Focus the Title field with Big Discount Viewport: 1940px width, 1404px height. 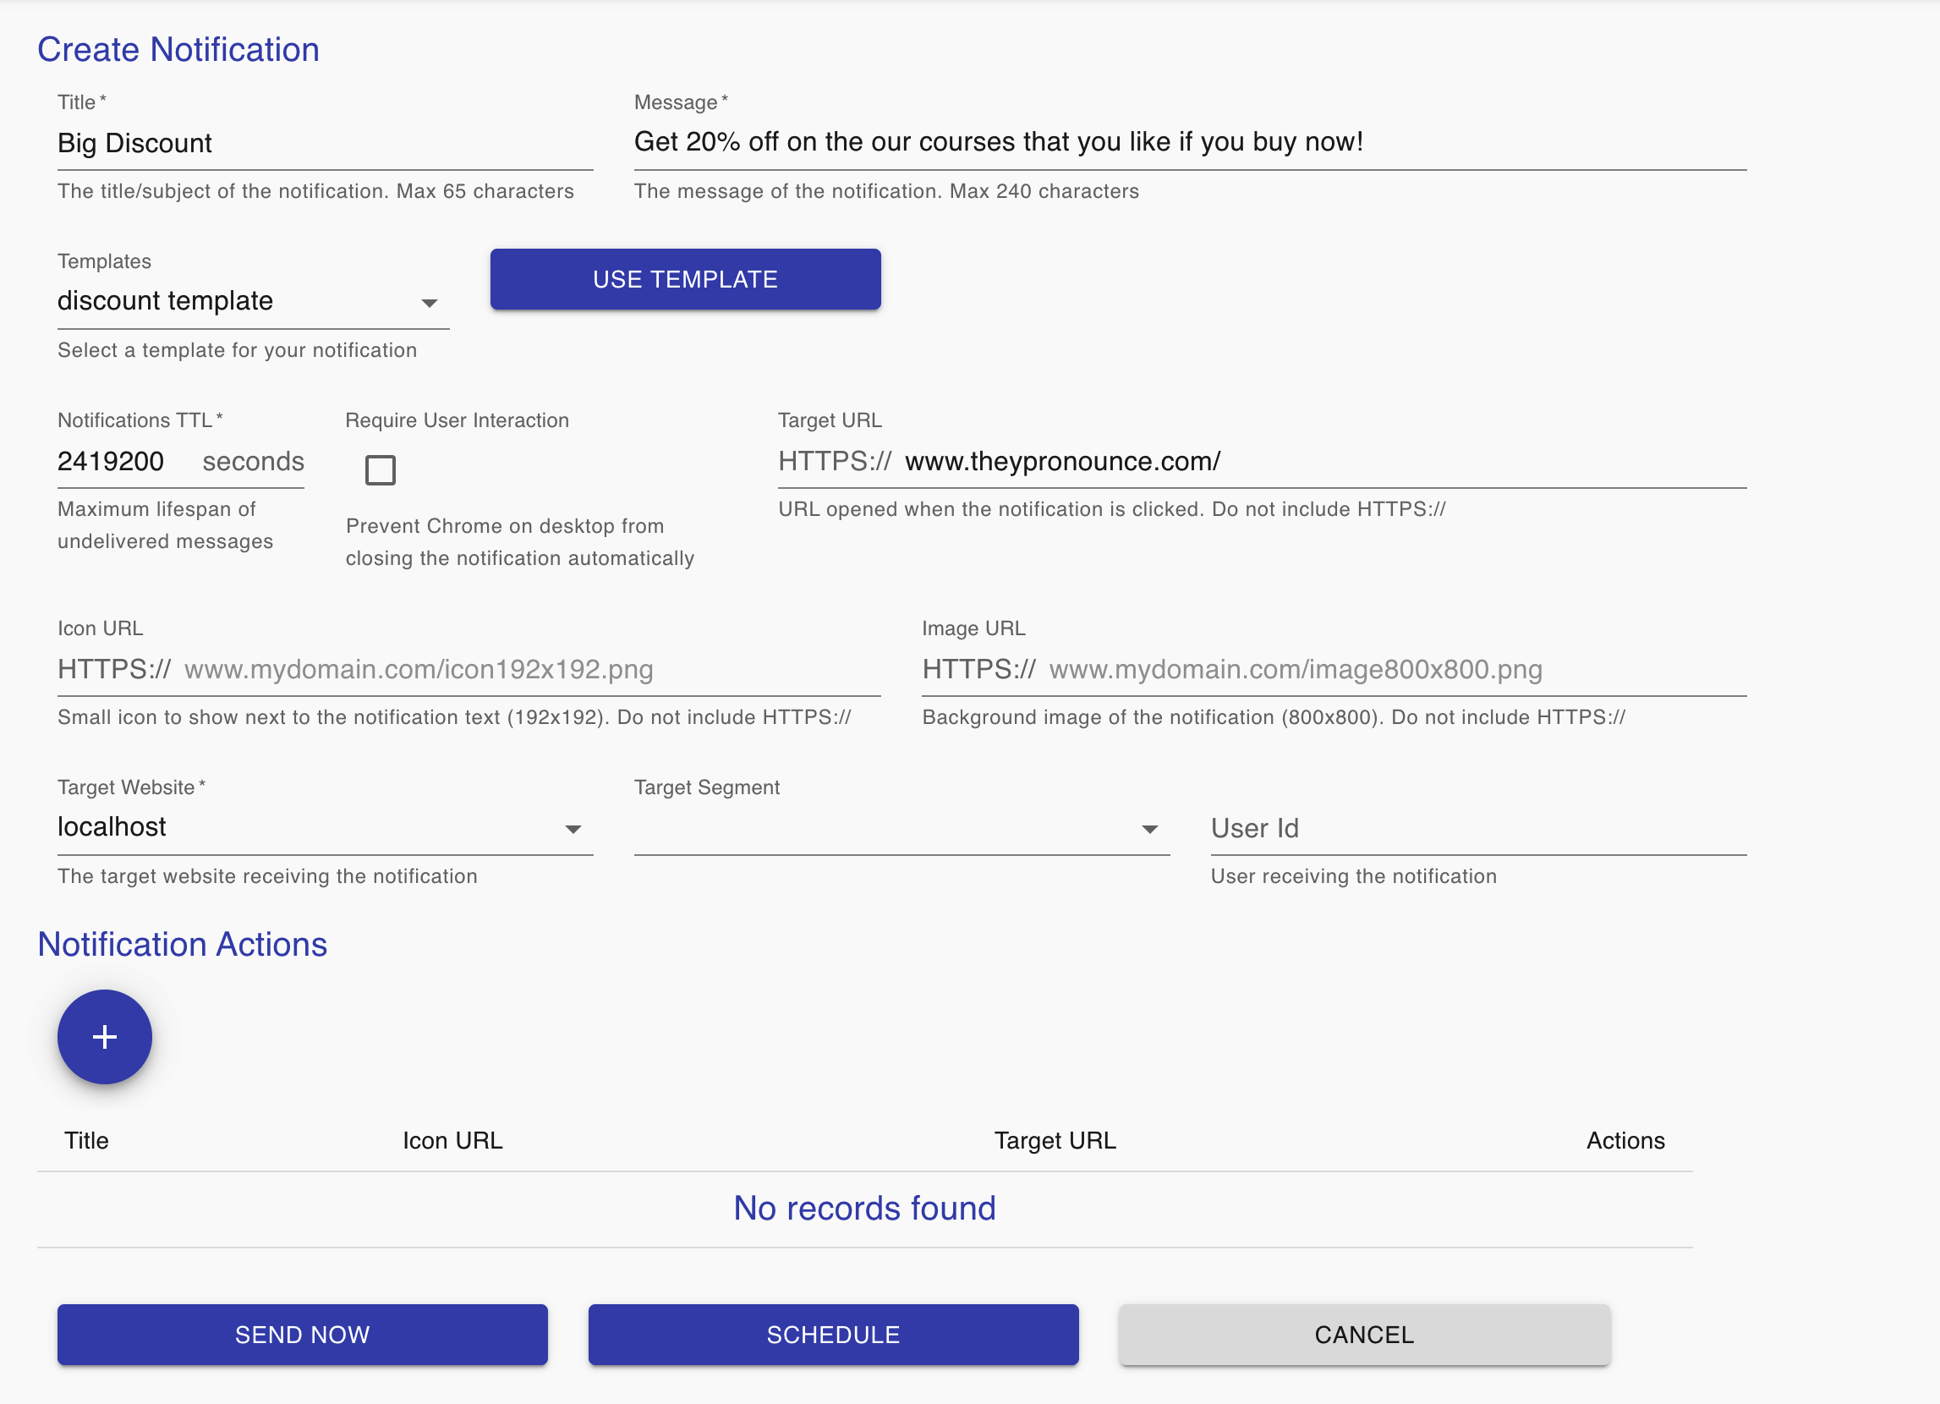tap(323, 143)
